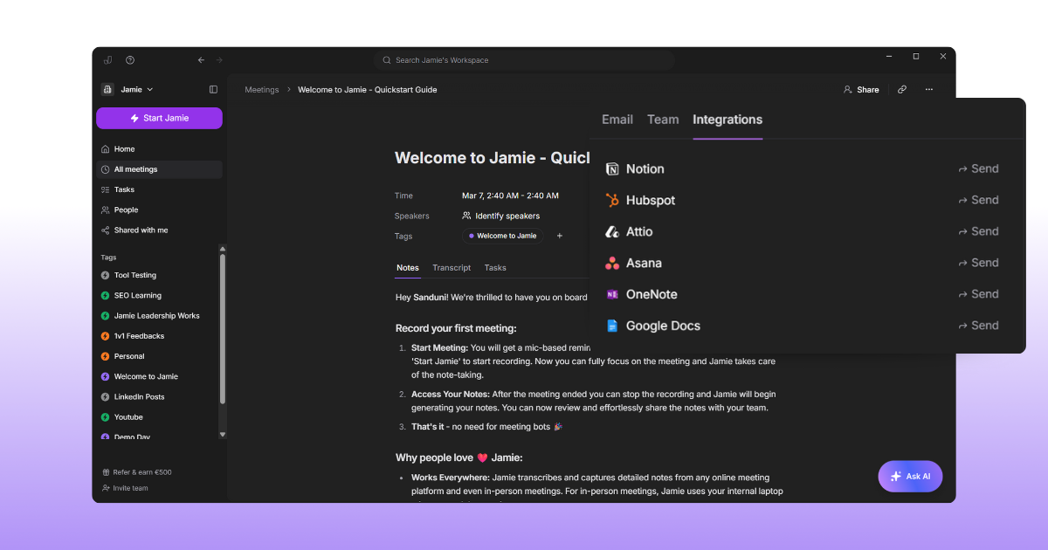Image resolution: width=1048 pixels, height=550 pixels.
Task: Add a tag with the plus icon
Action: pos(560,236)
